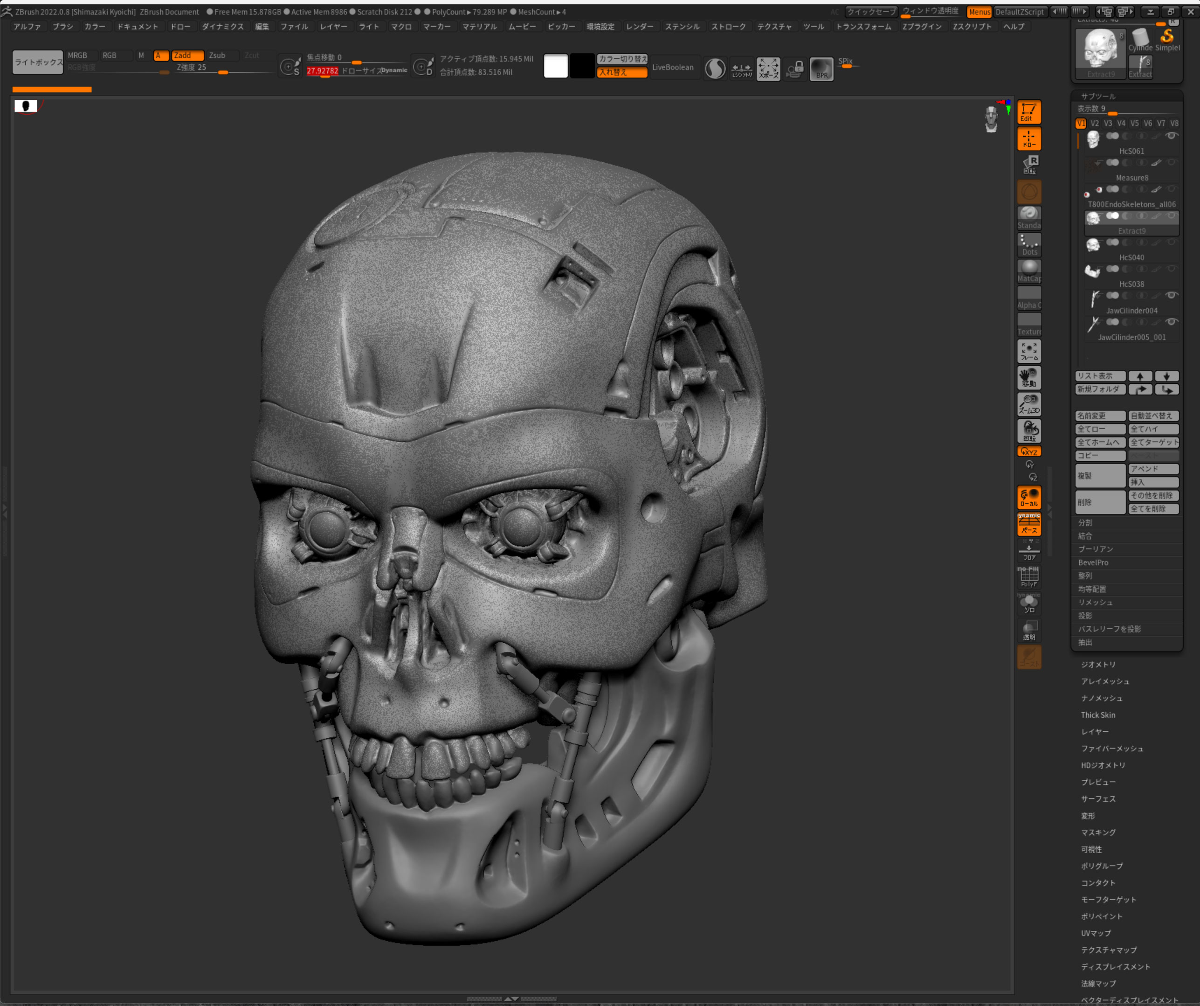Toggle the Floor (フロア) grid
Image resolution: width=1200 pixels, height=1006 pixels.
click(1028, 551)
